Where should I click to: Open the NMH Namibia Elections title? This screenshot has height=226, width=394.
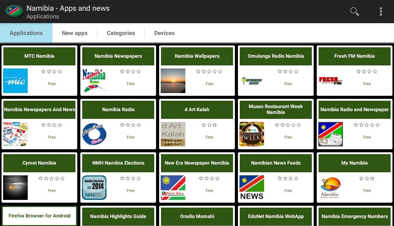tap(118, 163)
